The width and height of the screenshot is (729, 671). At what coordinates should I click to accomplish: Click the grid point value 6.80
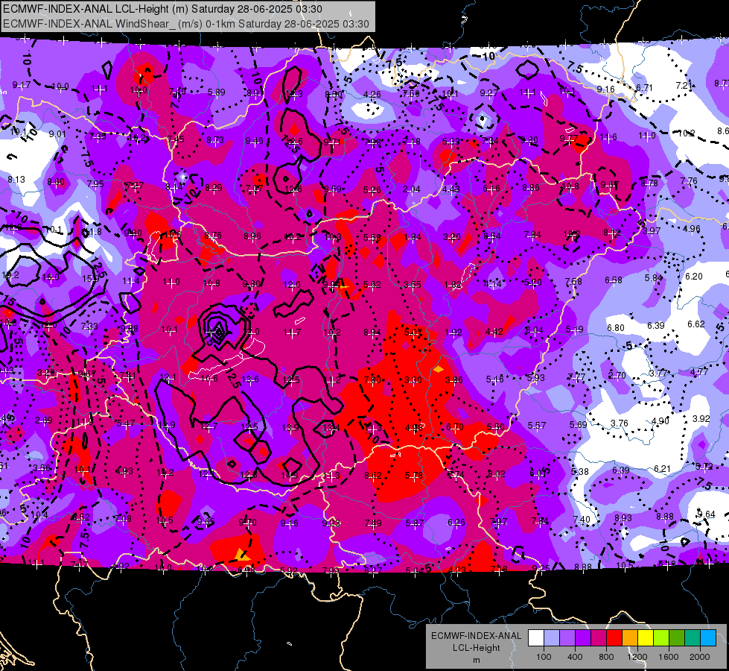(616, 328)
